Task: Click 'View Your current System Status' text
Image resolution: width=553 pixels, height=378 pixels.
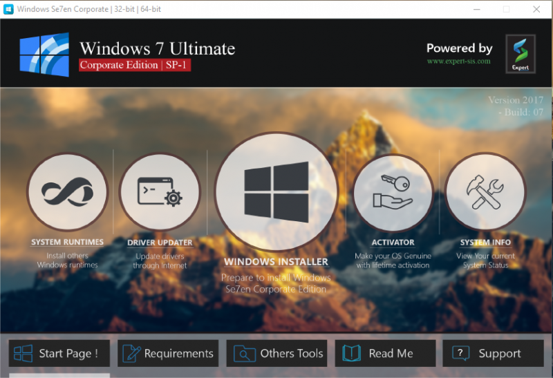Action: [x=485, y=261]
